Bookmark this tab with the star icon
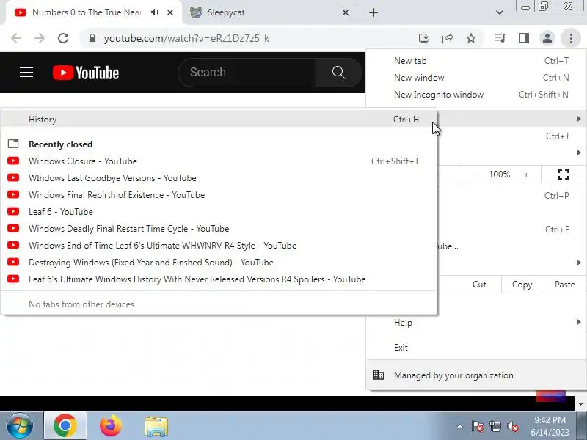Screen dimensions: 587x440 pyautogui.click(x=471, y=38)
